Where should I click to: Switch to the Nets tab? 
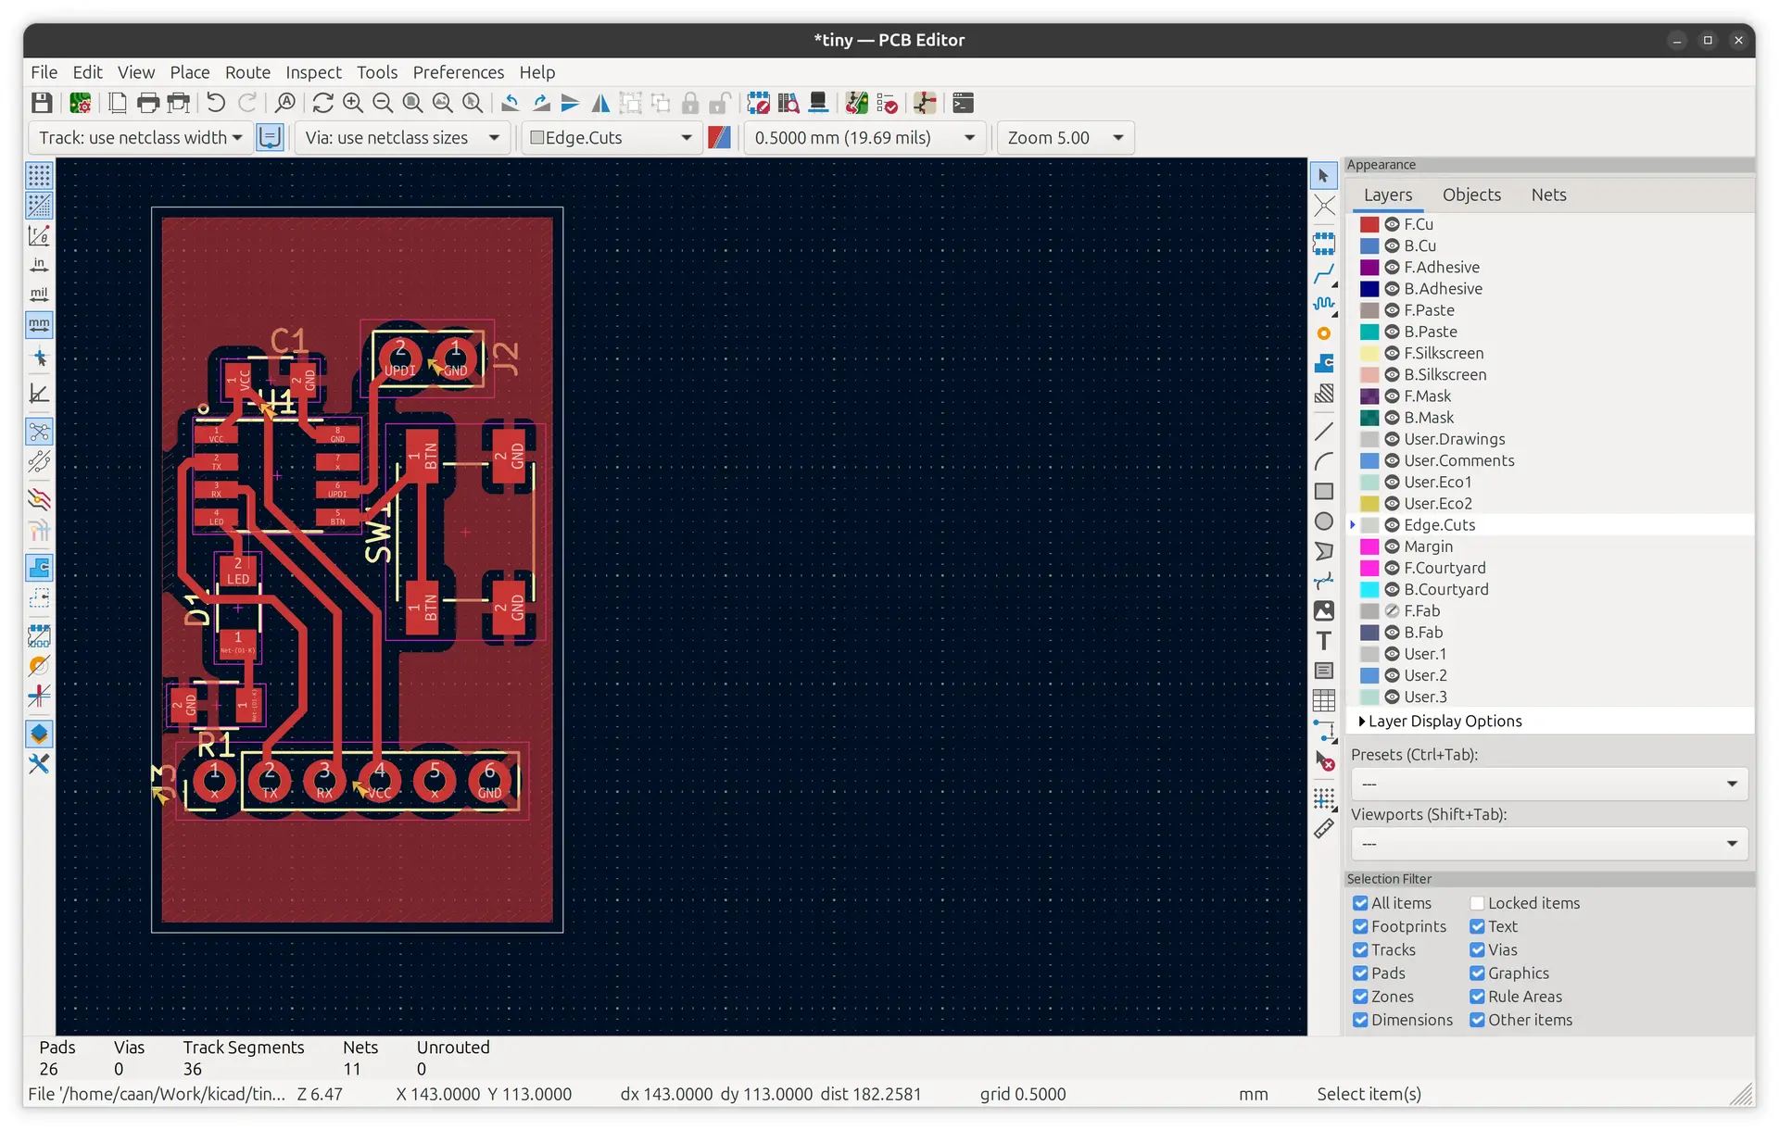(x=1548, y=195)
